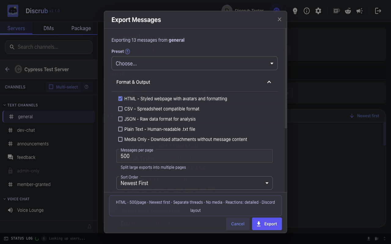
Task: Click the Search channels input
Action: pyautogui.click(x=49, y=47)
